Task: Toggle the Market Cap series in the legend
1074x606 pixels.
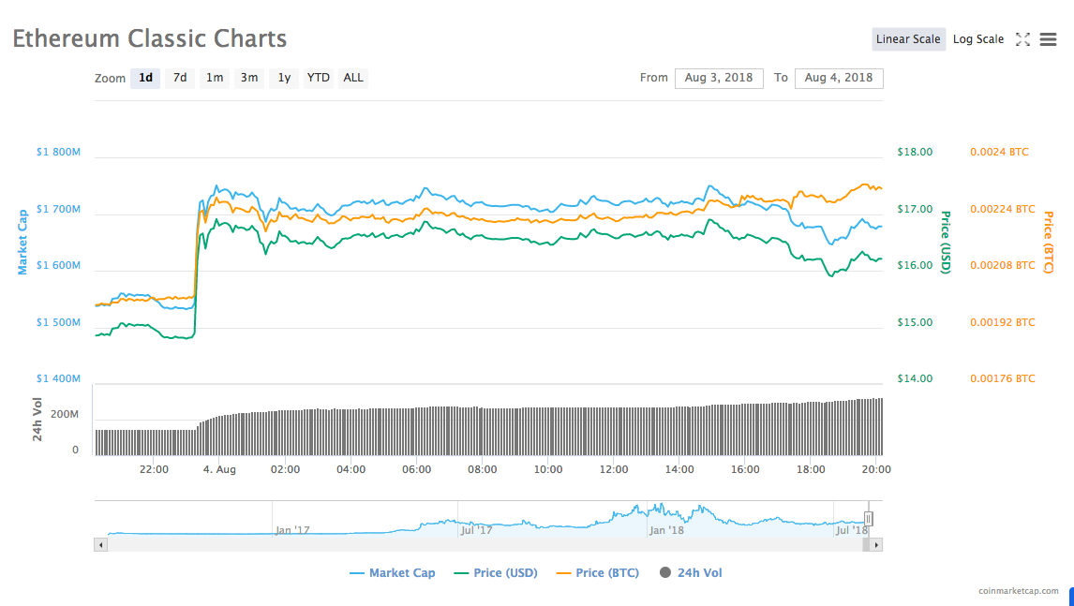Action: coord(394,572)
